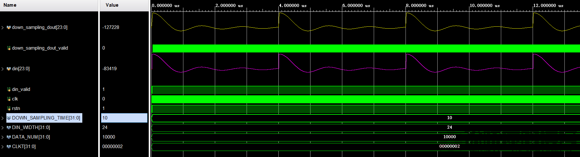This screenshot has width=580, height=157.
Task: Click the CLKT parameter icon
Action: pyautogui.click(x=9, y=147)
